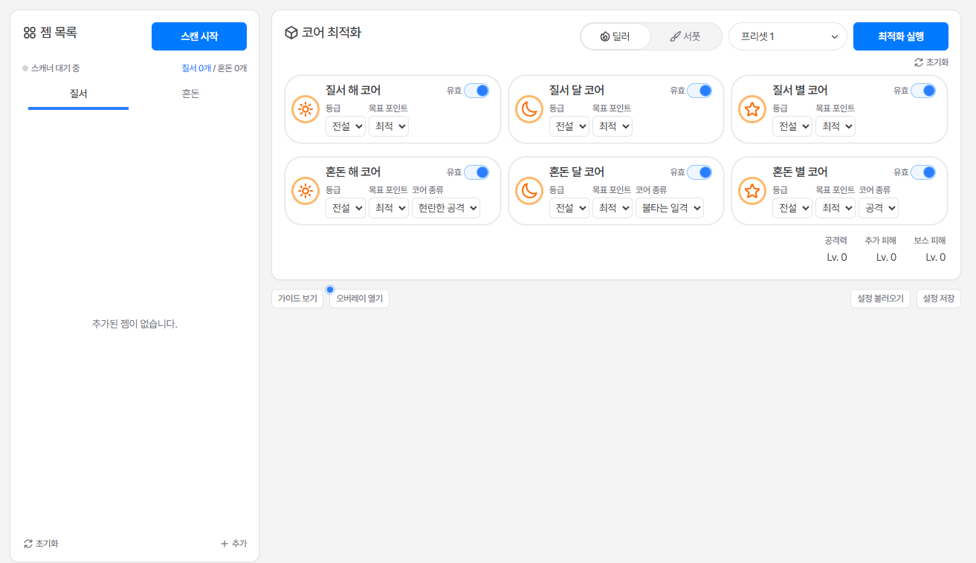Screen dimensions: 976x563
Task: Click the 질서 달 코어 moon icon
Action: pyautogui.click(x=529, y=110)
